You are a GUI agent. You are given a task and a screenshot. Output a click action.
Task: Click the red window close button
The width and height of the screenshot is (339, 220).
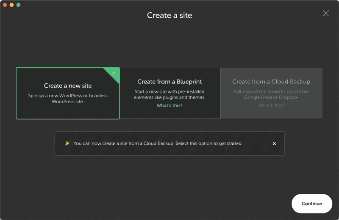(5, 5)
